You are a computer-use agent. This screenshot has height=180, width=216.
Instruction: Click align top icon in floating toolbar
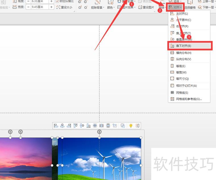[75, 125]
